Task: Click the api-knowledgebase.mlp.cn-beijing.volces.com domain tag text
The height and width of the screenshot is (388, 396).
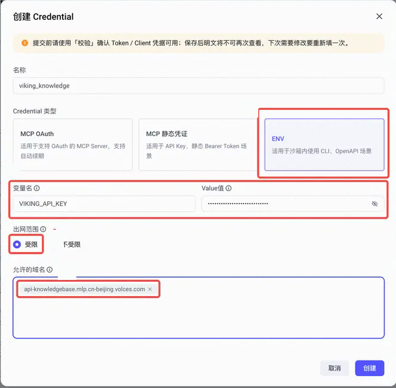Action: pyautogui.click(x=84, y=289)
